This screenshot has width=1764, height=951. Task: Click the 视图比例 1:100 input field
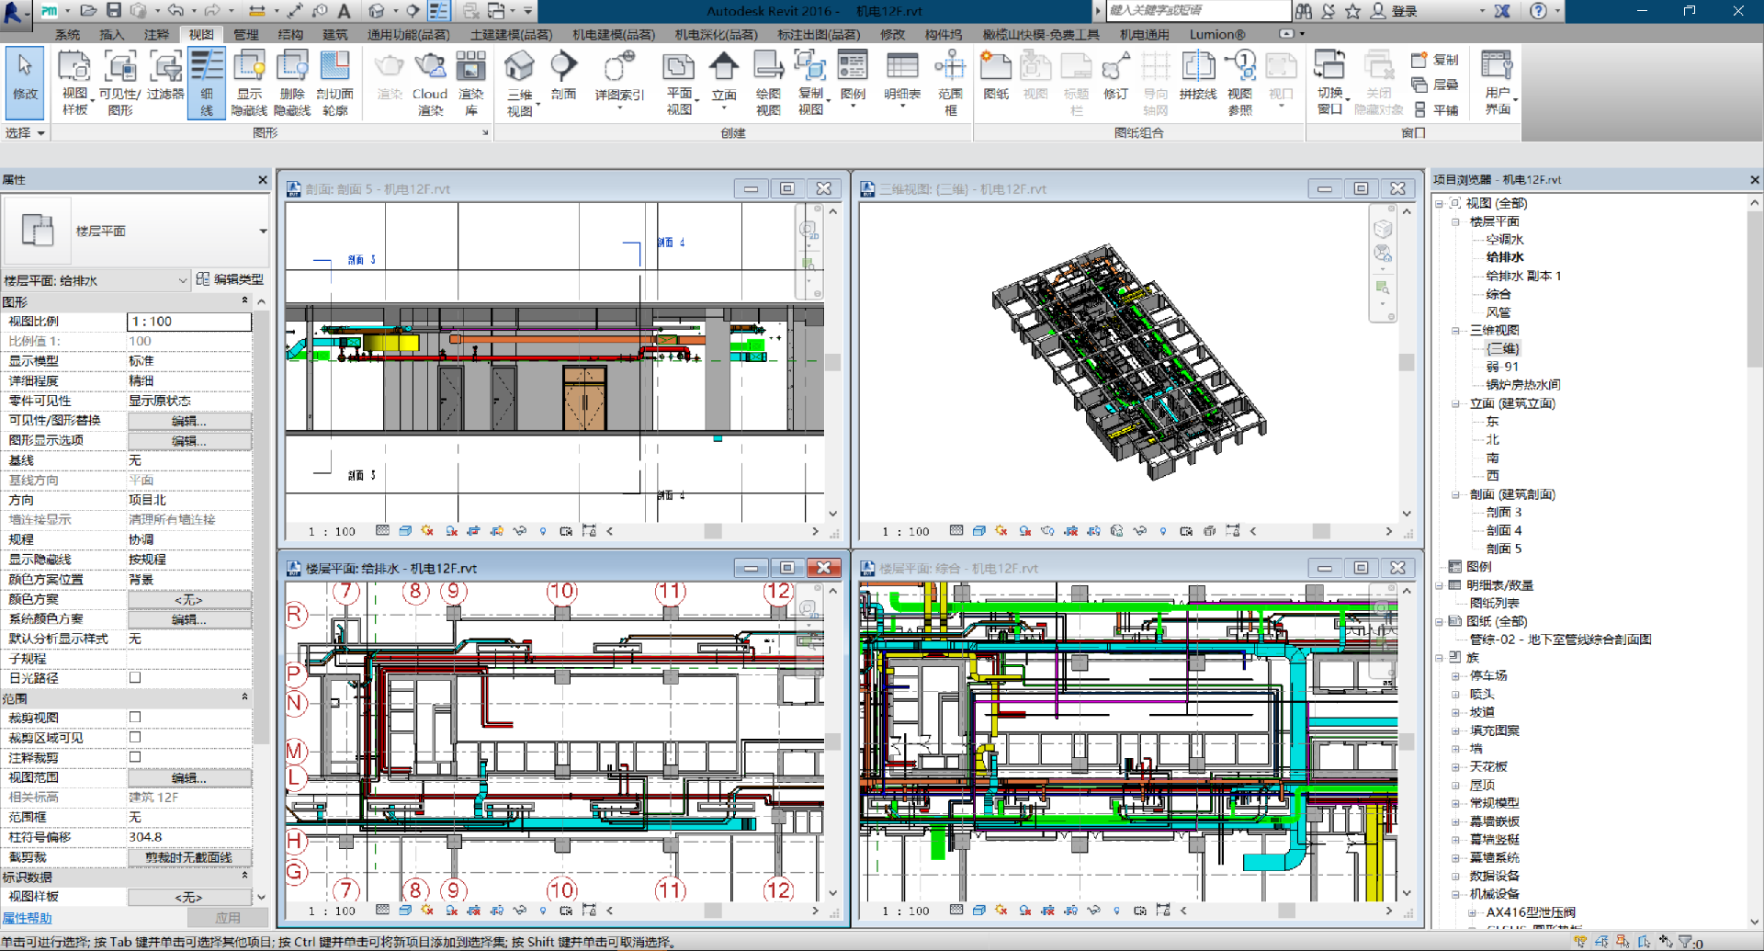pos(188,322)
